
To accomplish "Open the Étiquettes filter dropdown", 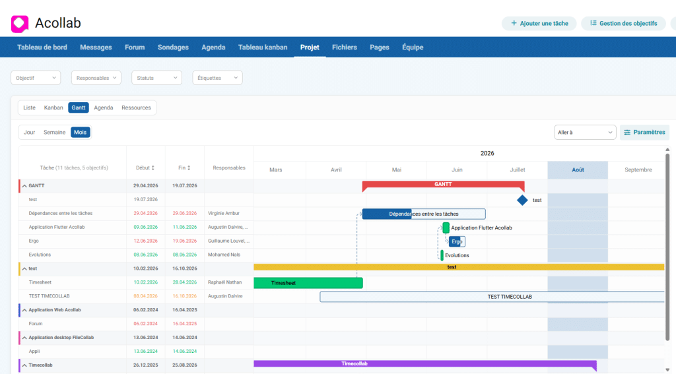I will pos(217,78).
